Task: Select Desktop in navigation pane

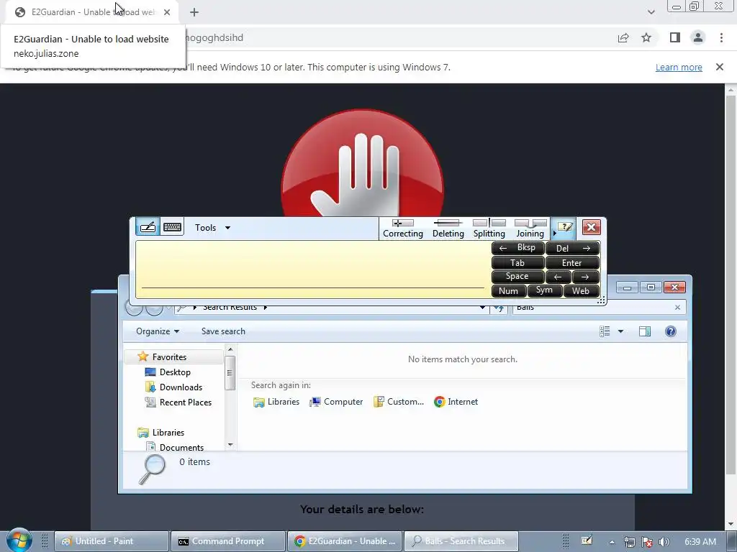Action: [x=175, y=372]
